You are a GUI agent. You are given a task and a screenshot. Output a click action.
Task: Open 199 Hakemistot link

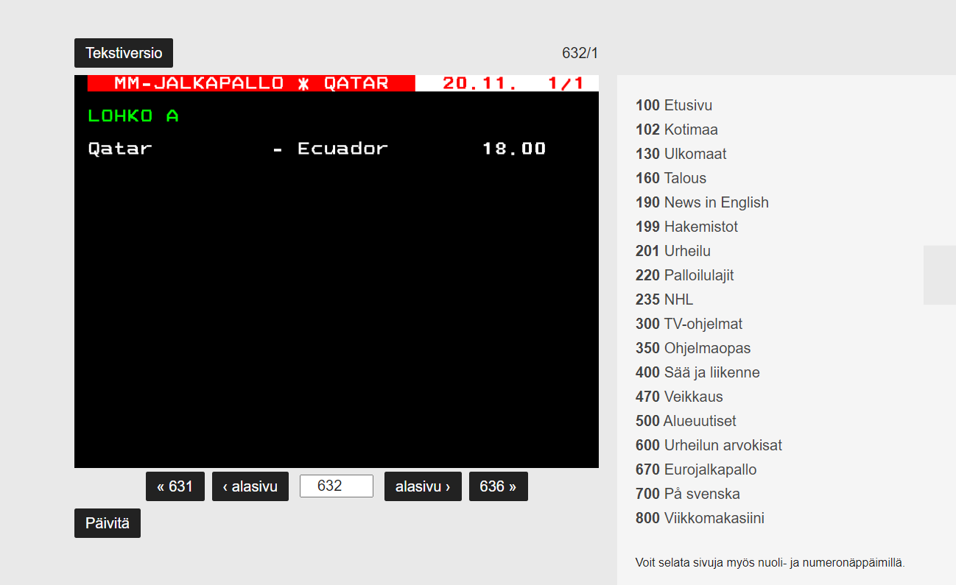click(686, 227)
